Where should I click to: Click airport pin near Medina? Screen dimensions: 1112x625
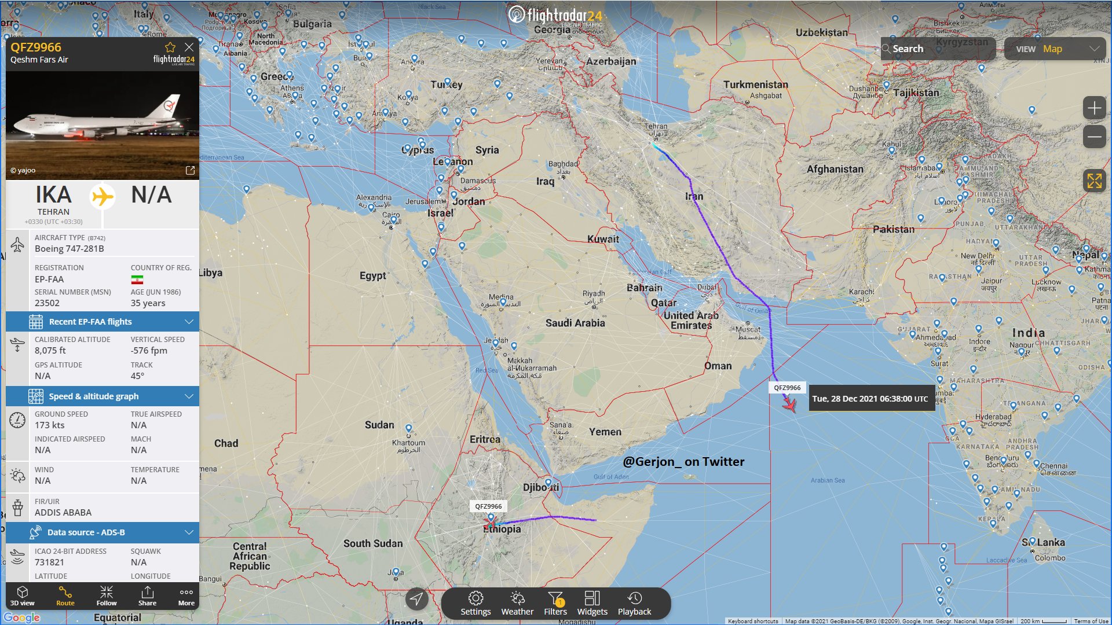tap(503, 302)
